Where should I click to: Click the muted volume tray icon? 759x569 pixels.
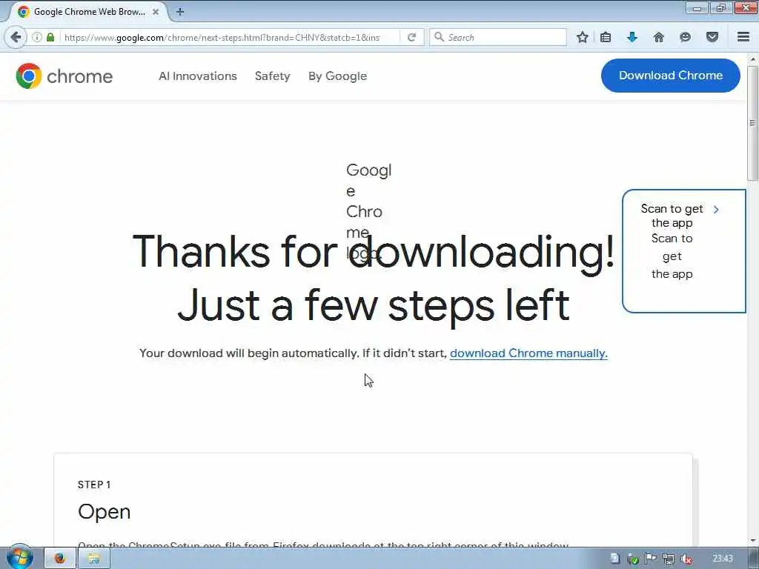coord(686,559)
